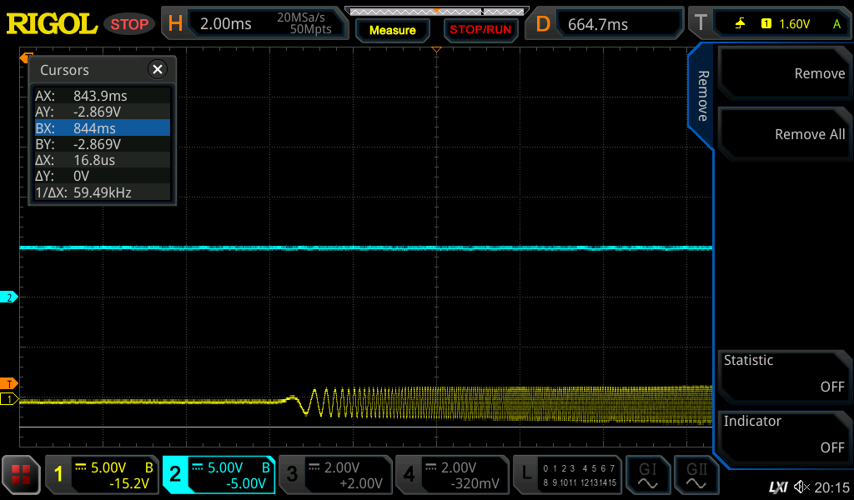Open the D delay 664.7ms settings
This screenshot has height=500, width=854.
tap(606, 24)
